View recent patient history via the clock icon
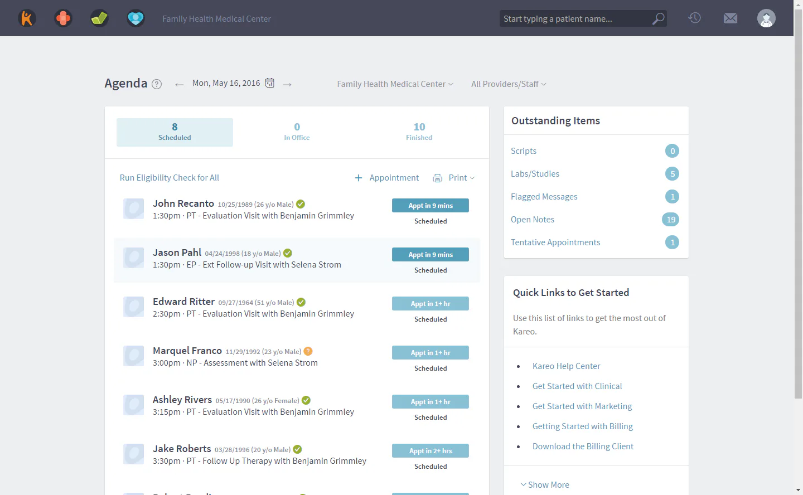This screenshot has width=803, height=495. (695, 18)
